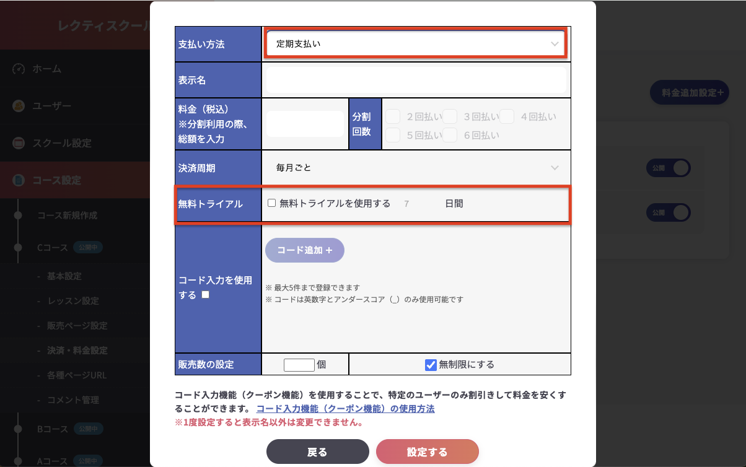Tick the 6回払い checkbox
This screenshot has width=746, height=467.
(x=450, y=134)
